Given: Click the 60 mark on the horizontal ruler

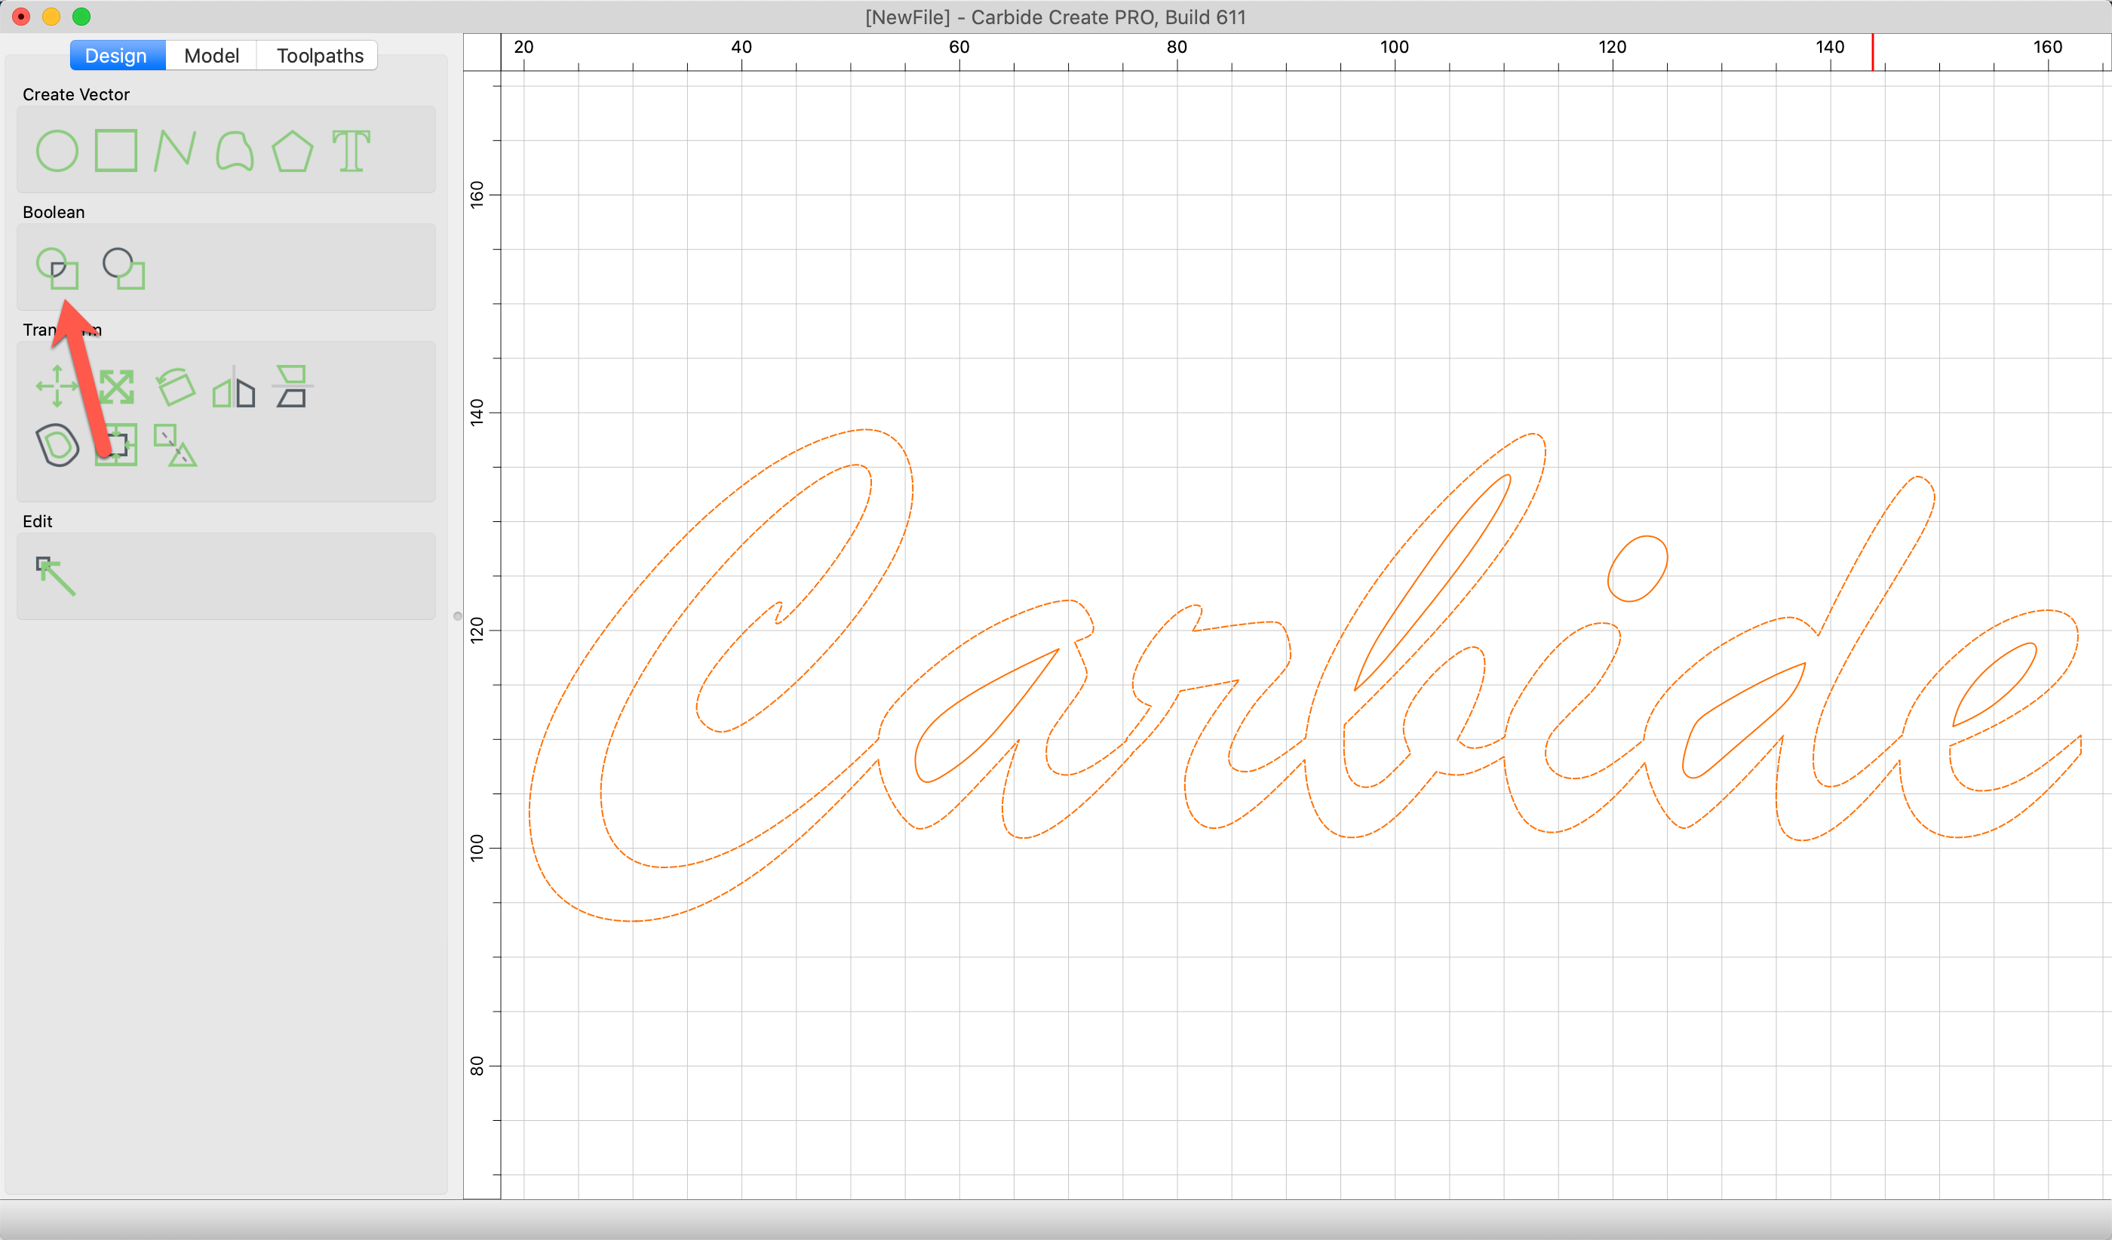Looking at the screenshot, I should (x=959, y=47).
